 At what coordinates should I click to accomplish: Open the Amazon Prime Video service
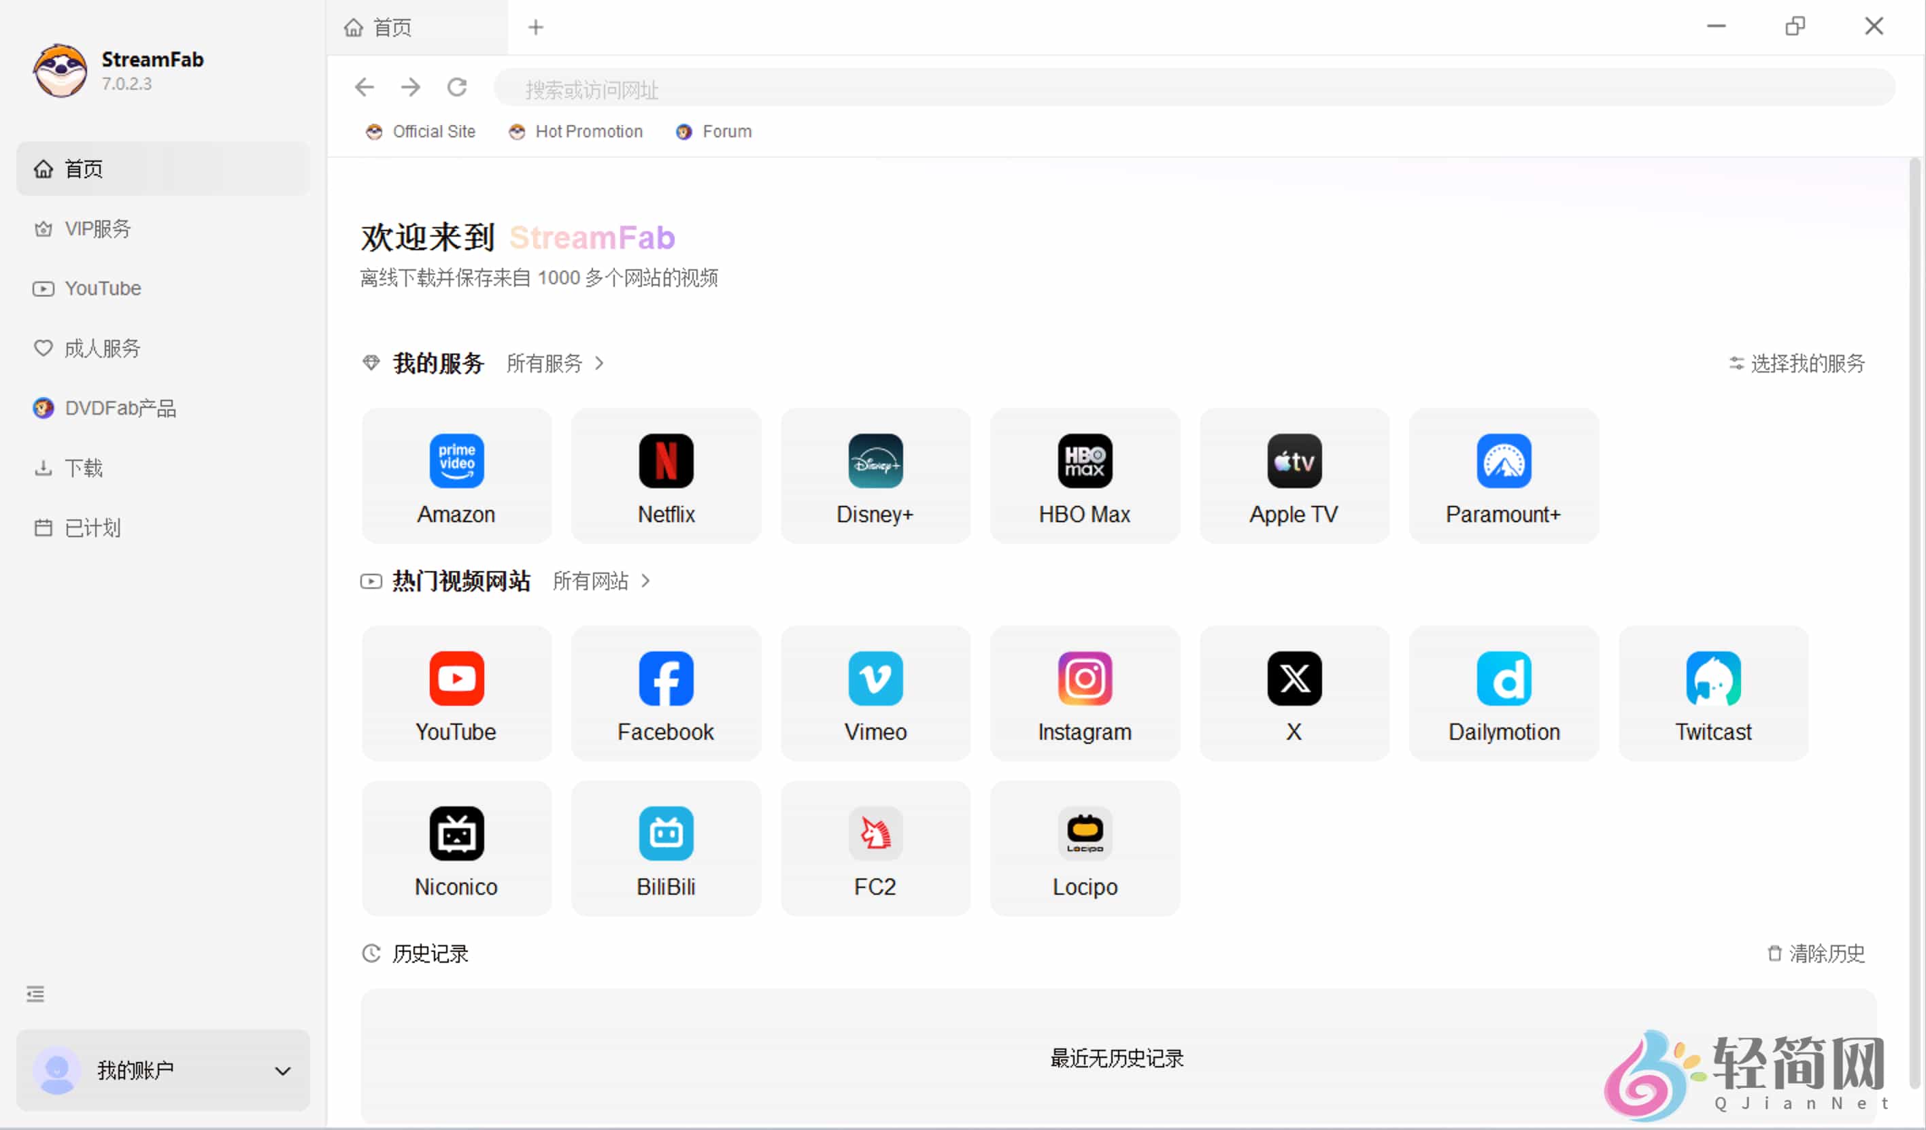pos(456,476)
